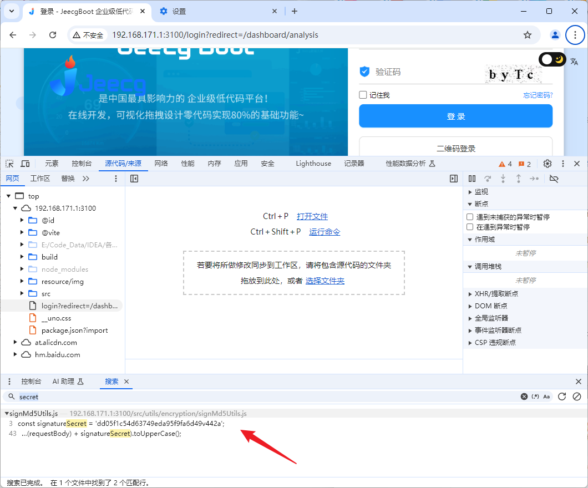Switch to the 工作区 navigator tab
Screen dimensions: 588x488
tap(40, 179)
